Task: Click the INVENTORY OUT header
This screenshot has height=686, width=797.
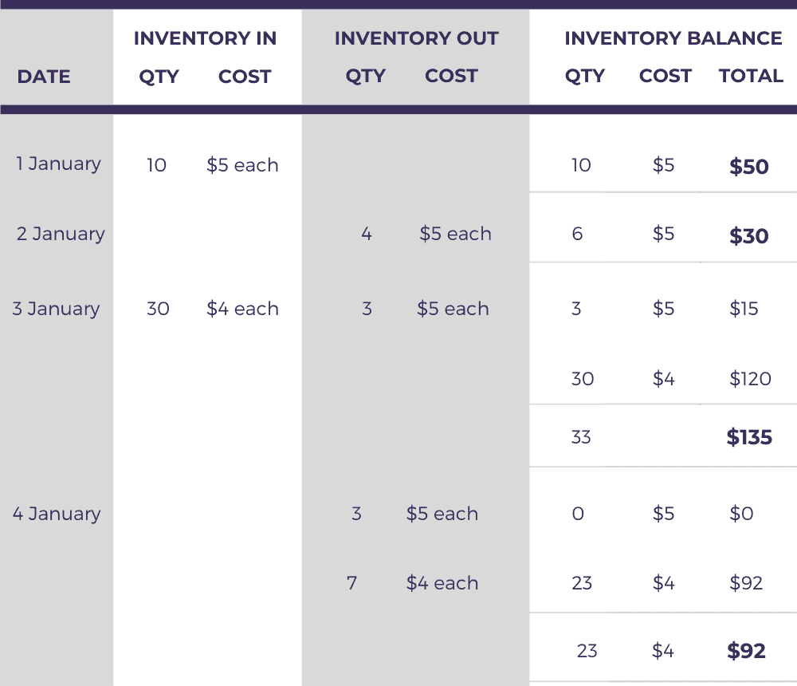Action: click(416, 38)
